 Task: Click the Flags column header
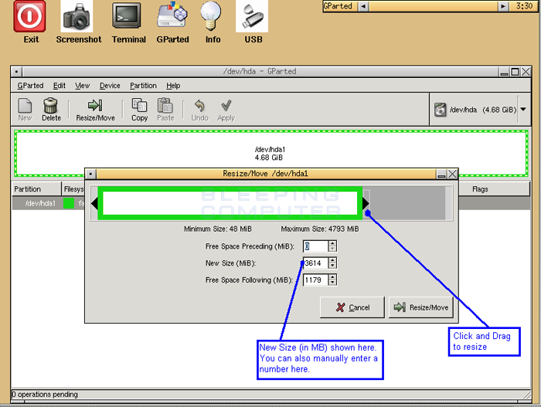click(494, 189)
